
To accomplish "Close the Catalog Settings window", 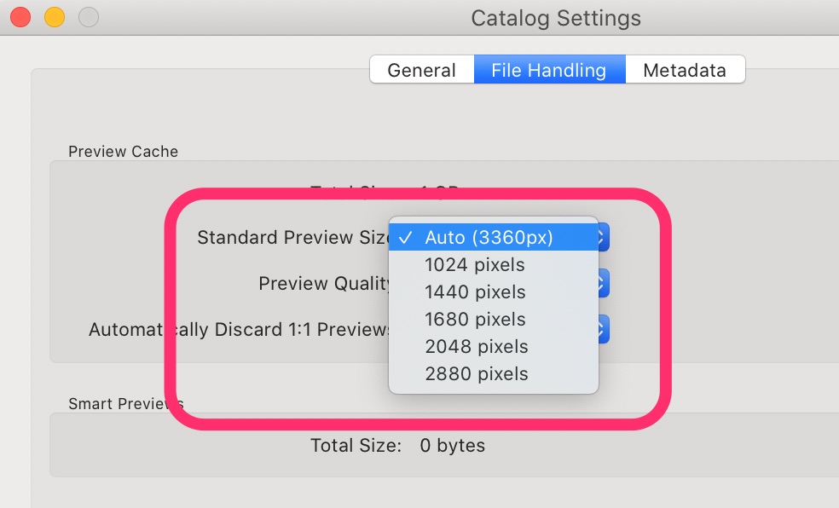I will pos(20,17).
